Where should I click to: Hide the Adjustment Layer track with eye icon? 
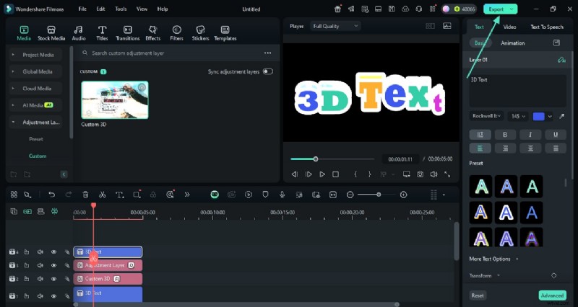(x=53, y=265)
